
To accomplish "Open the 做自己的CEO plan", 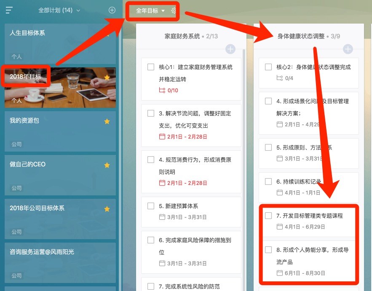I will coord(60,175).
